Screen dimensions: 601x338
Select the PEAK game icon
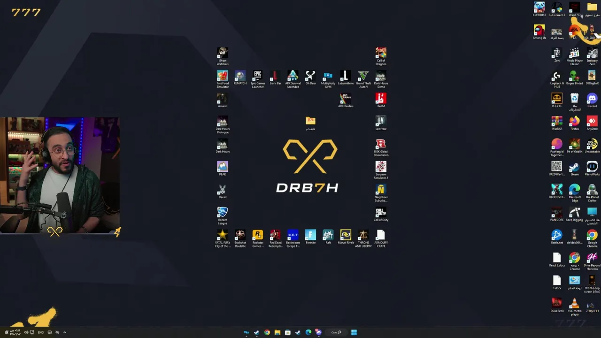pyautogui.click(x=223, y=169)
